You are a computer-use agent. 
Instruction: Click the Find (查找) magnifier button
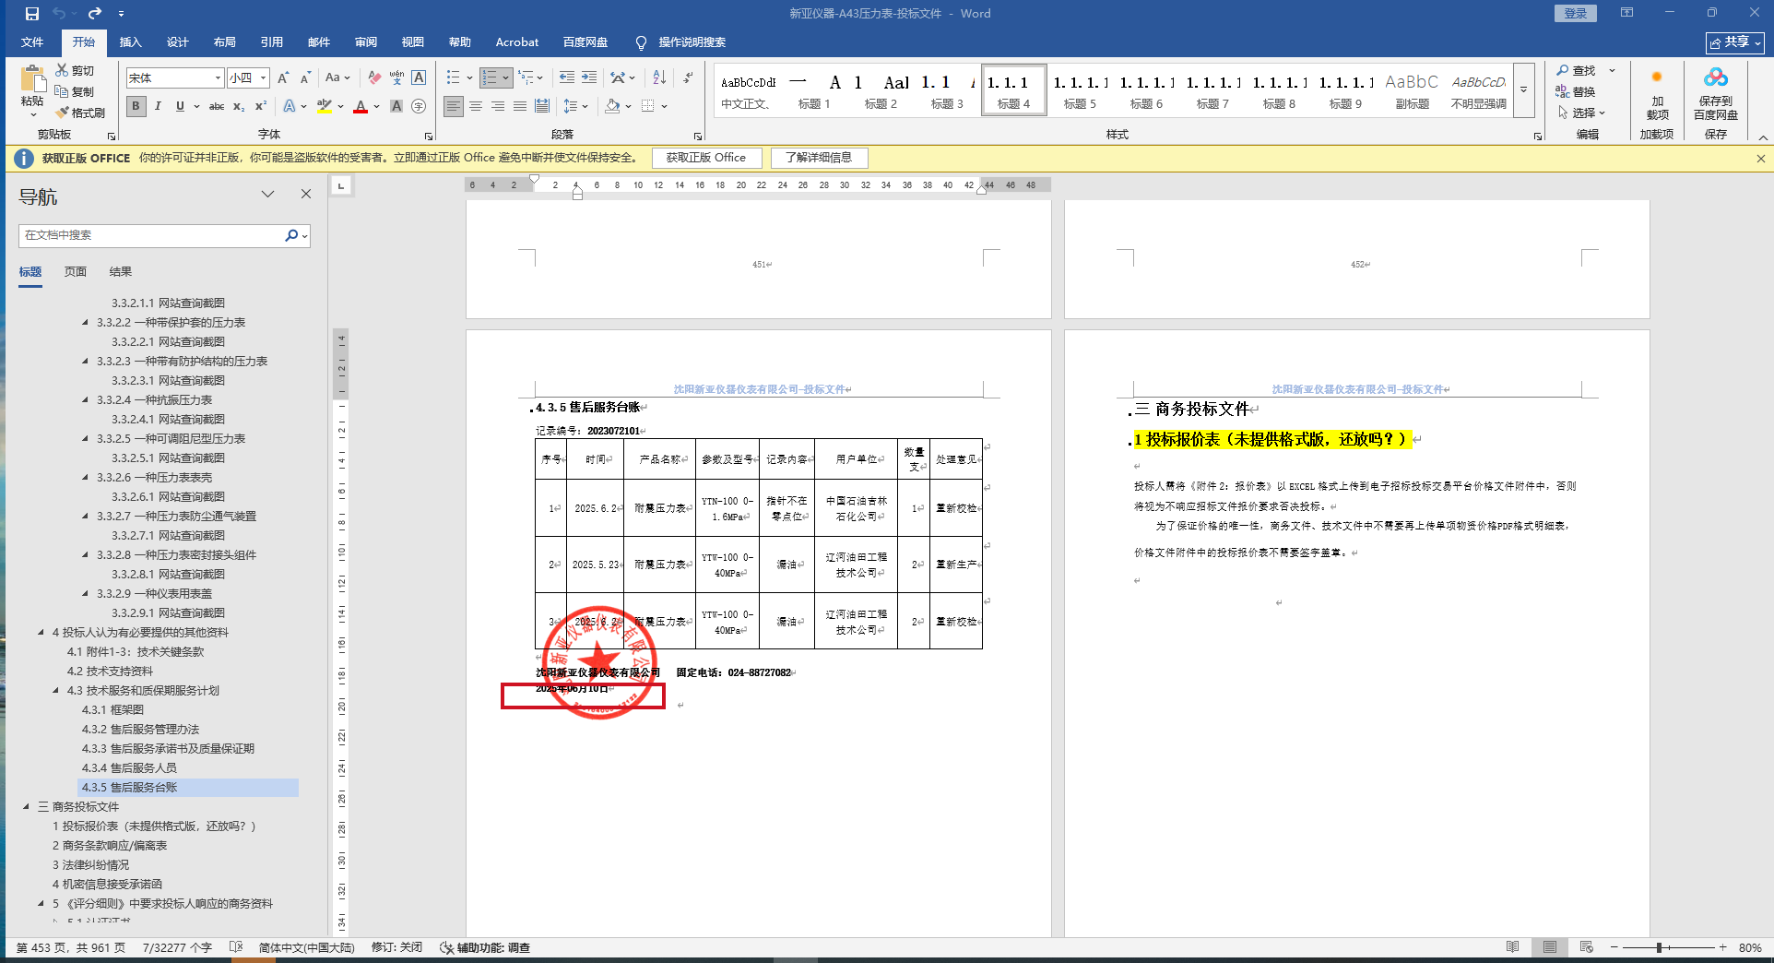1577,70
